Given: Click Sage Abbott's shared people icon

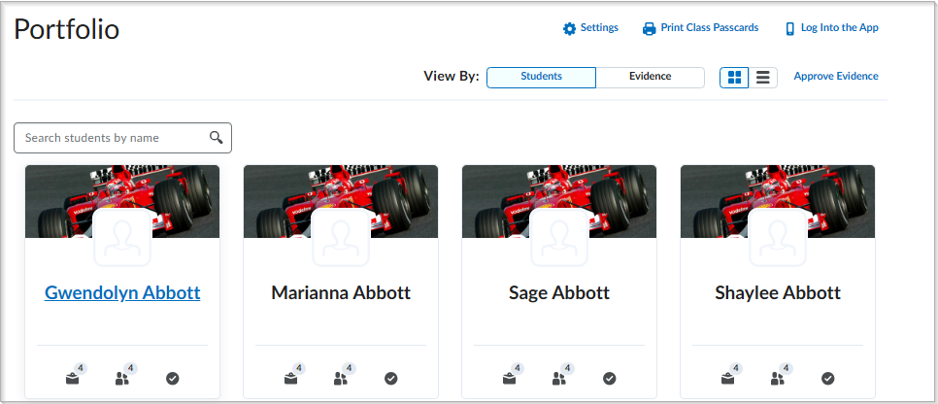Looking at the screenshot, I should coord(558,378).
